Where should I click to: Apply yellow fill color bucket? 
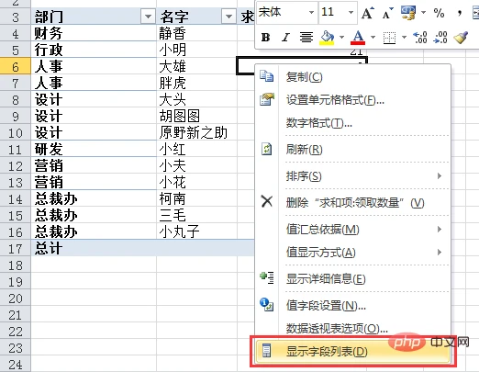click(x=327, y=38)
